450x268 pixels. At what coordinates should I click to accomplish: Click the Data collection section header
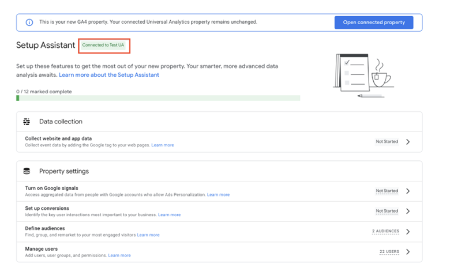(x=61, y=122)
